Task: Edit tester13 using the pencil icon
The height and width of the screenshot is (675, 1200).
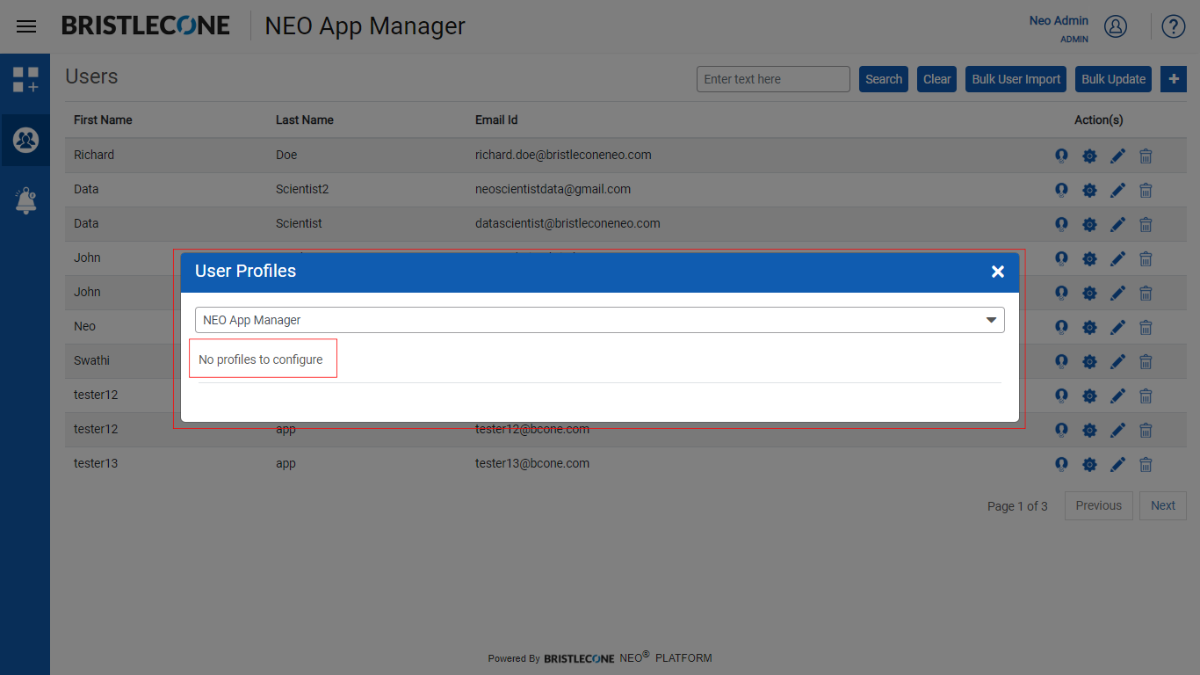Action: pos(1117,464)
